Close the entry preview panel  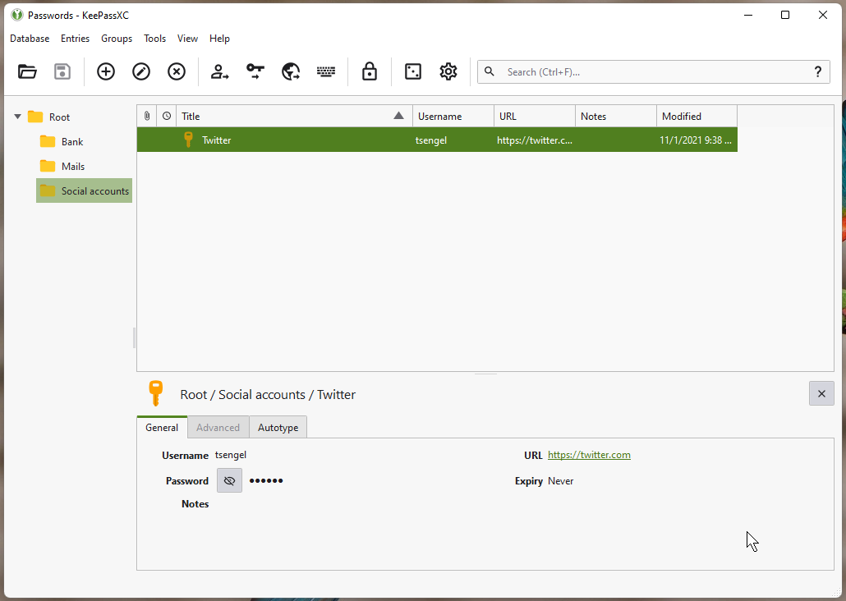pos(821,393)
